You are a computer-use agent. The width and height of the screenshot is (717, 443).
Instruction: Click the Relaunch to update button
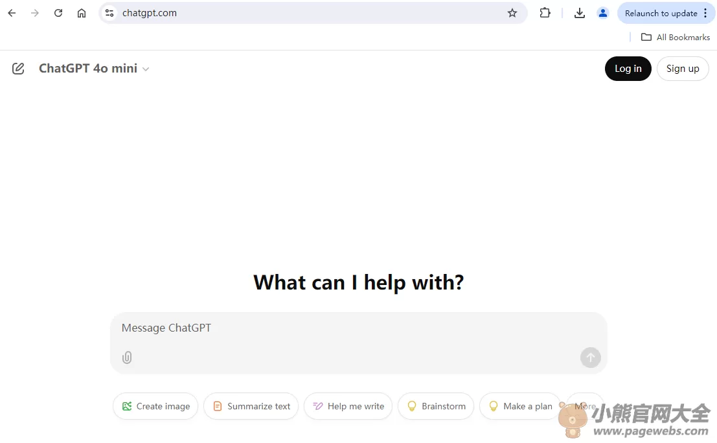[x=661, y=13]
